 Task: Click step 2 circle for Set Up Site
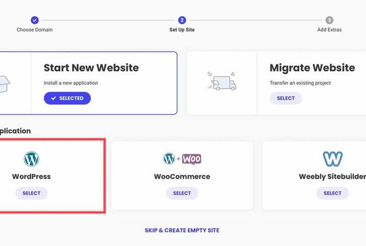click(182, 20)
